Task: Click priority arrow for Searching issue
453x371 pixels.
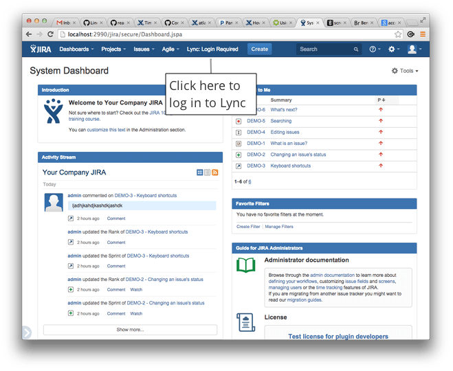Action: click(381, 121)
